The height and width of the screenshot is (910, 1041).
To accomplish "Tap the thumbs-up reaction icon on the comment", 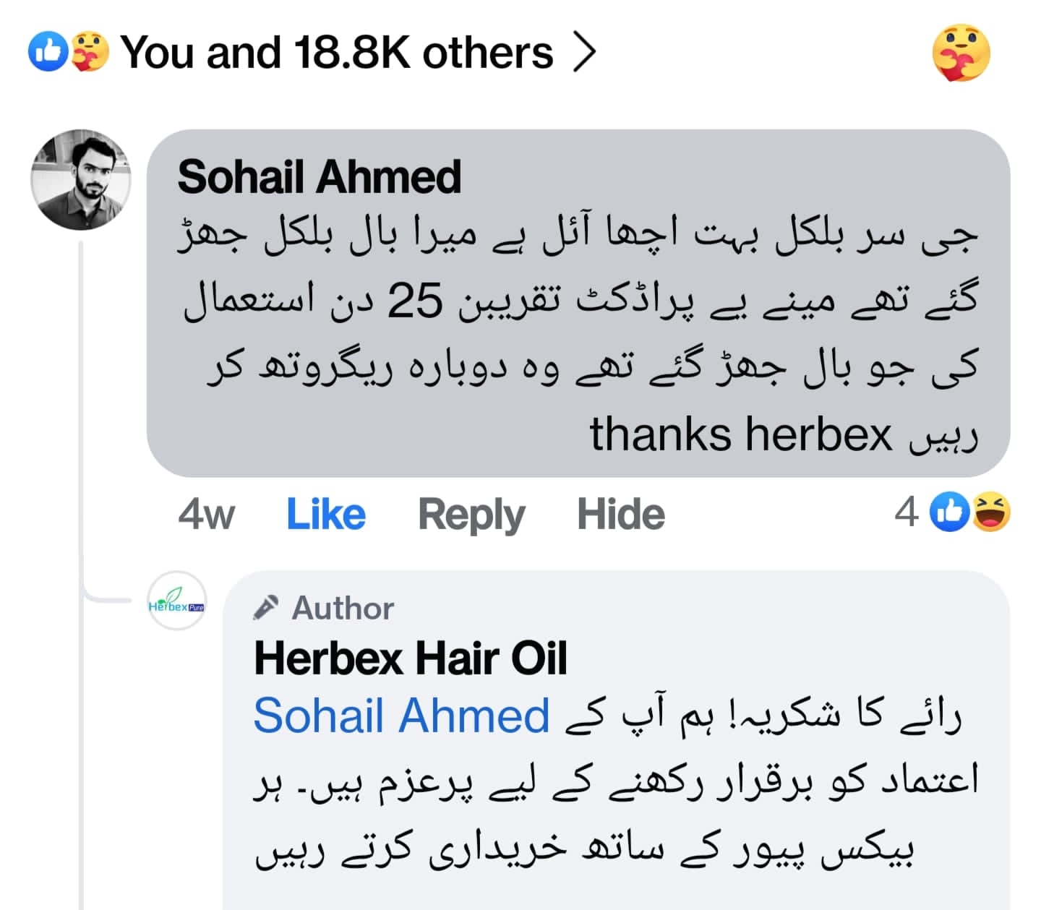I will [949, 512].
